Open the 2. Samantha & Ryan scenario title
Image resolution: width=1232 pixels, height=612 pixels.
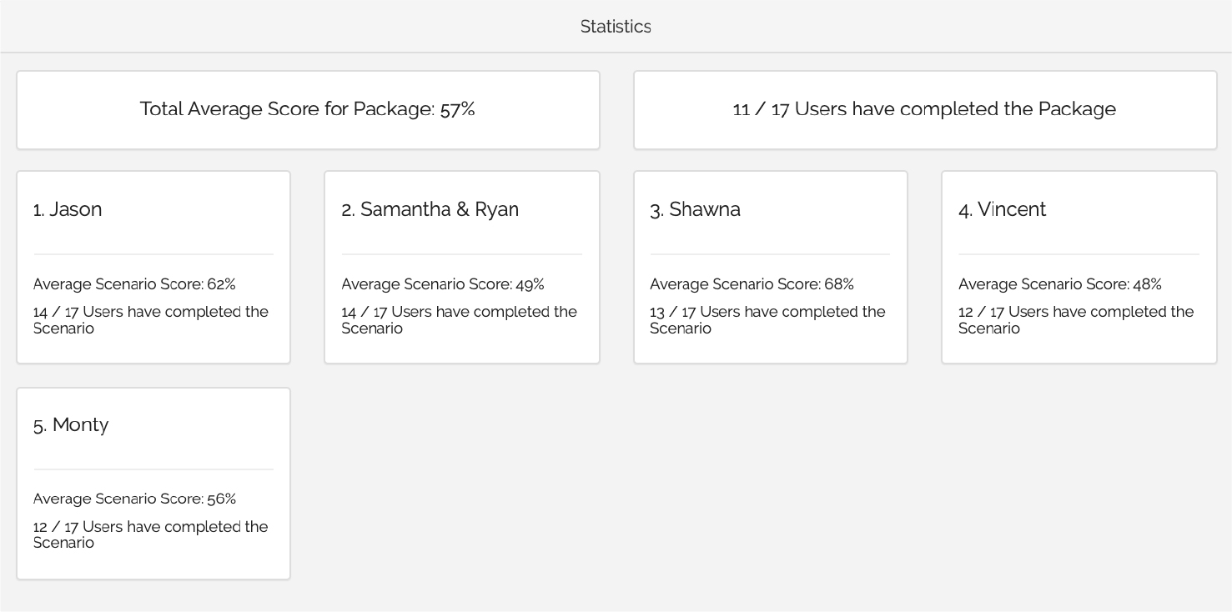point(430,209)
